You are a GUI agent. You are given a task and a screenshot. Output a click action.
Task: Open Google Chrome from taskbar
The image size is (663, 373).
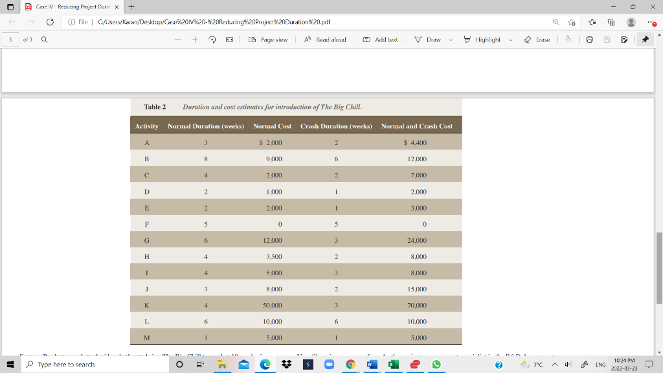click(x=350, y=364)
